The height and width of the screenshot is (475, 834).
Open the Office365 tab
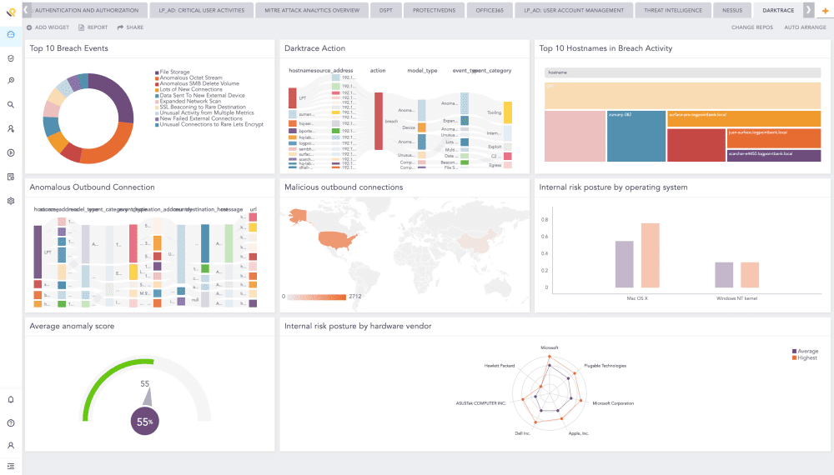[x=490, y=10]
